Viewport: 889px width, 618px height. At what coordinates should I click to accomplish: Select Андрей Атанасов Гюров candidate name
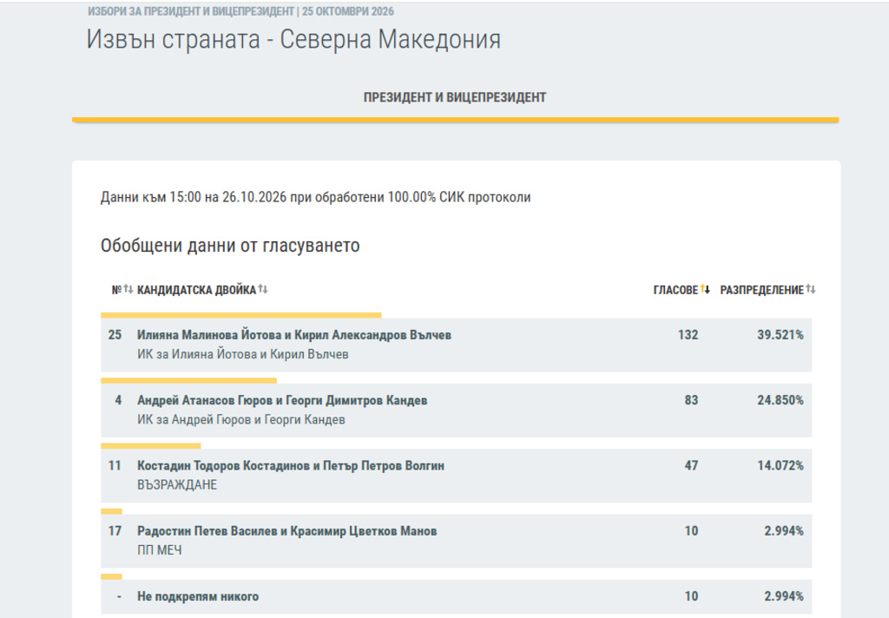tap(282, 400)
